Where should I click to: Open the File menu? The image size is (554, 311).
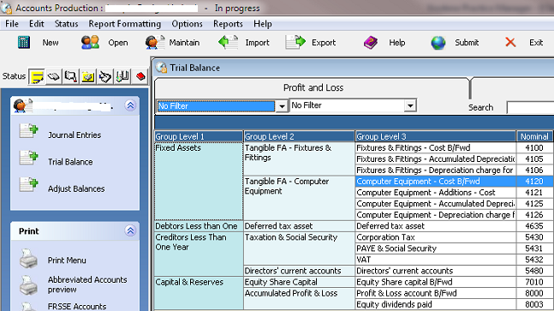(x=12, y=24)
